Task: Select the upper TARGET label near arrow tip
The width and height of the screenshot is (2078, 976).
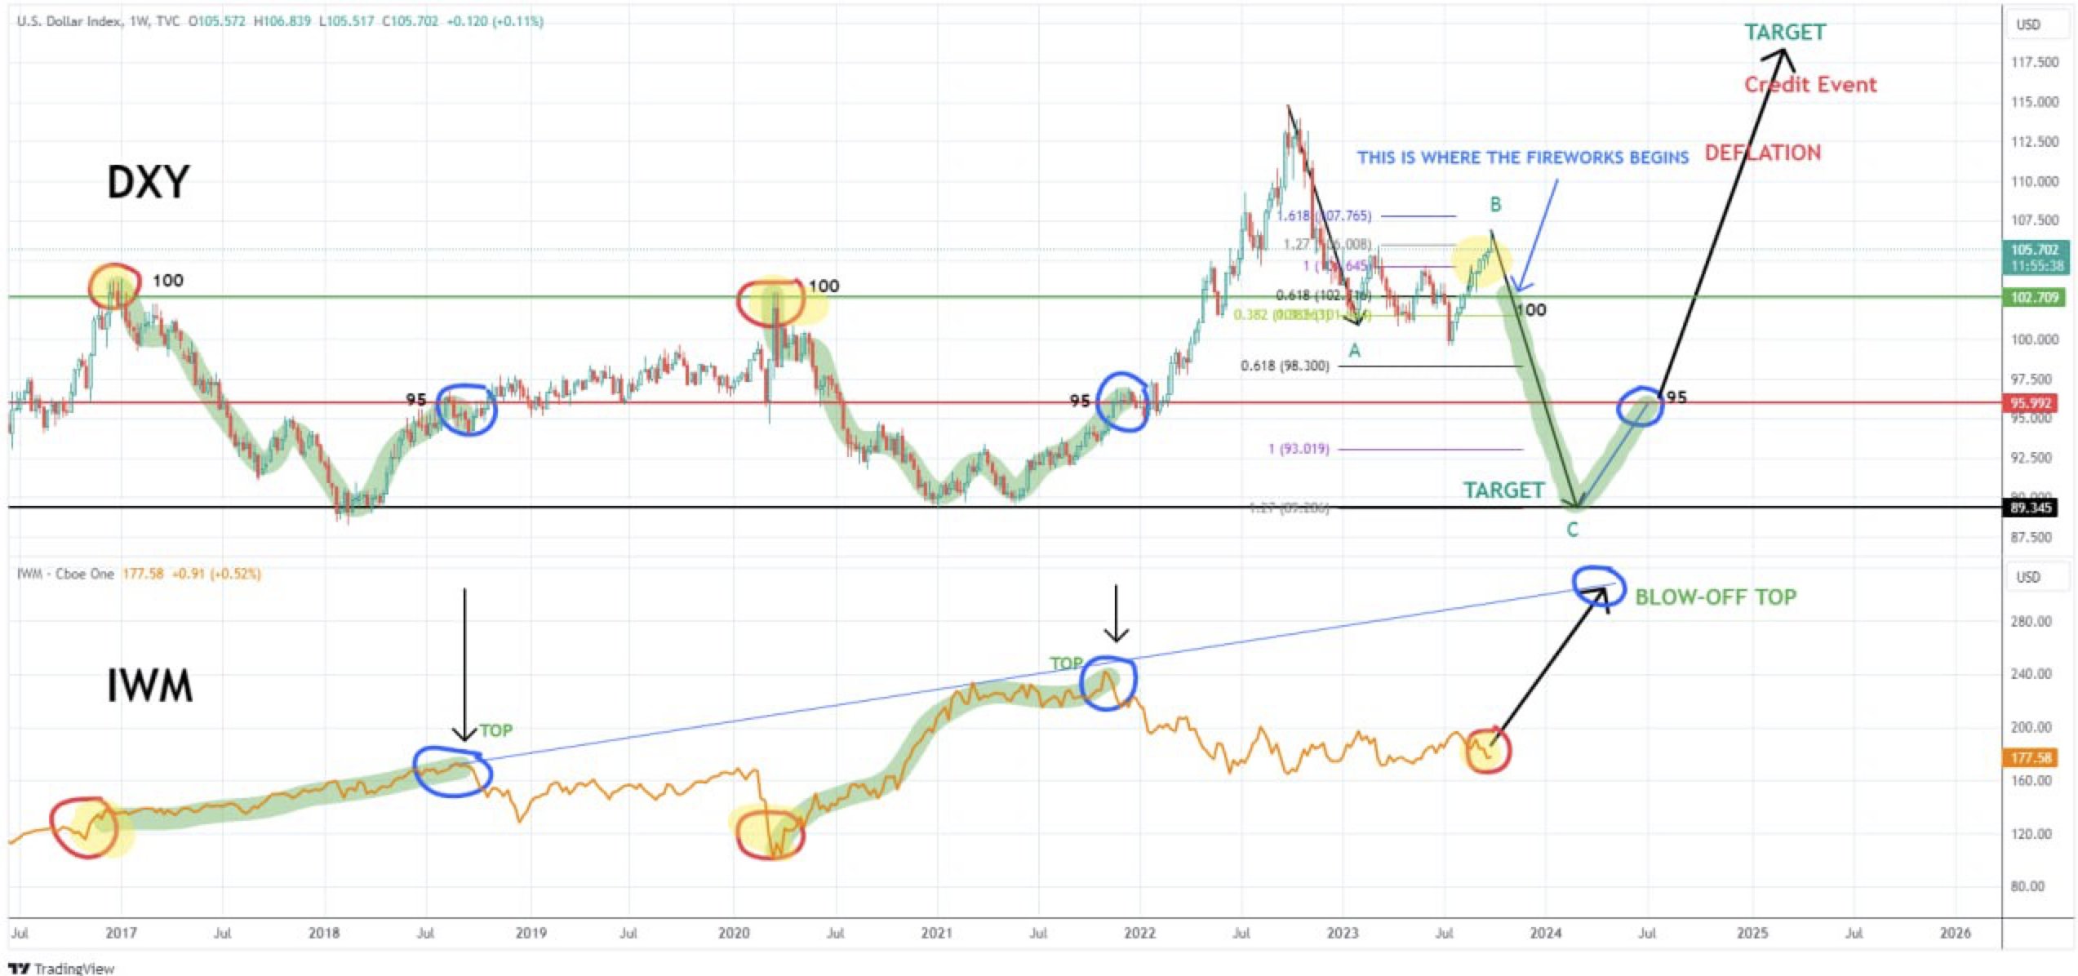Action: coord(1785,32)
